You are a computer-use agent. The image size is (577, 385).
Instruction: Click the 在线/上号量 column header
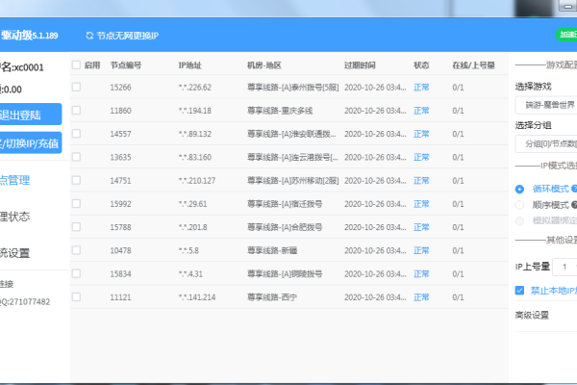click(x=473, y=65)
